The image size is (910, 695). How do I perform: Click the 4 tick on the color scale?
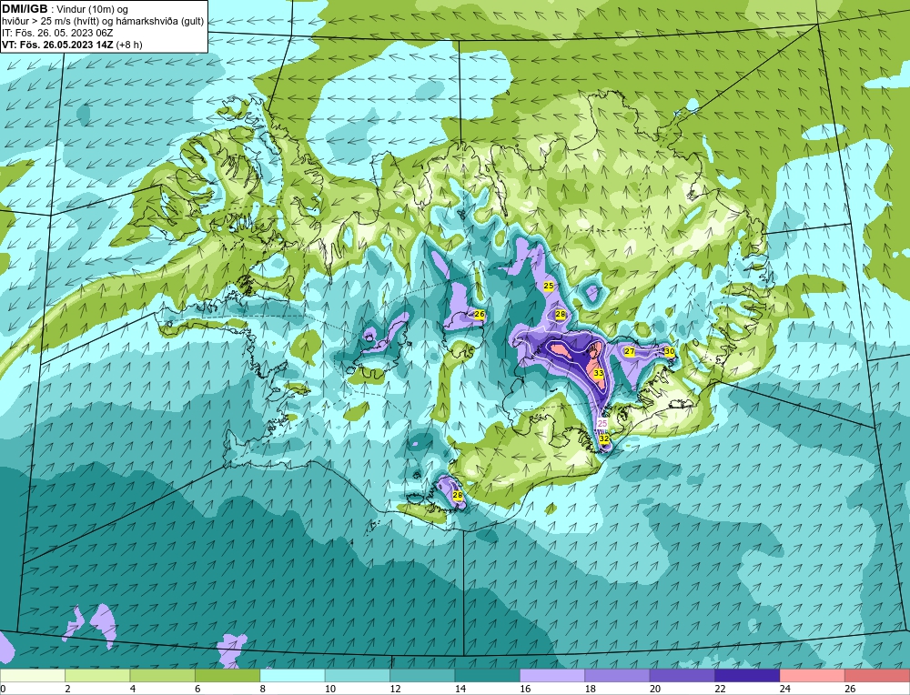[x=133, y=689]
